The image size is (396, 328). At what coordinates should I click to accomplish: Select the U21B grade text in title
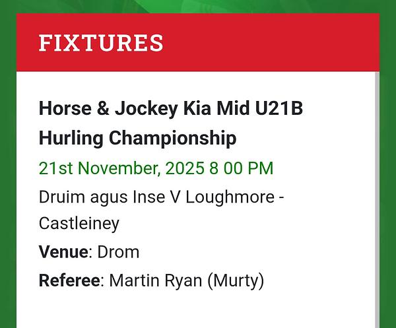279,109
